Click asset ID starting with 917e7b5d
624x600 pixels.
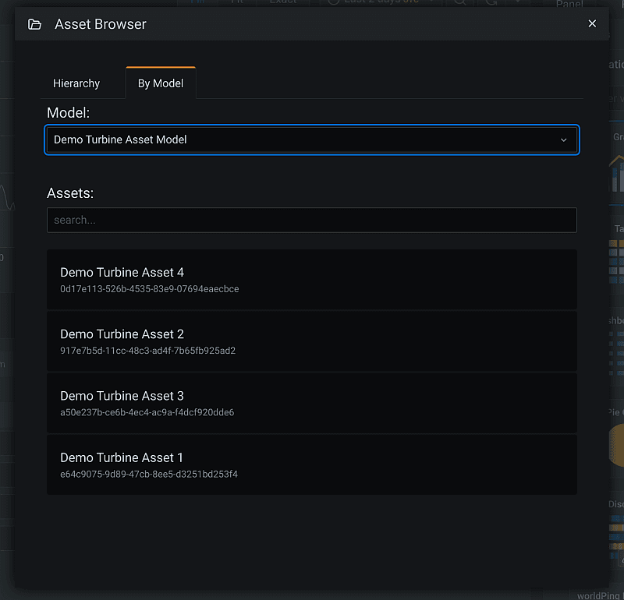pos(148,351)
